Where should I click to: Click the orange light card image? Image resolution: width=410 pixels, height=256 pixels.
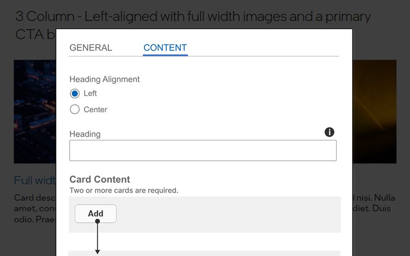[374, 111]
